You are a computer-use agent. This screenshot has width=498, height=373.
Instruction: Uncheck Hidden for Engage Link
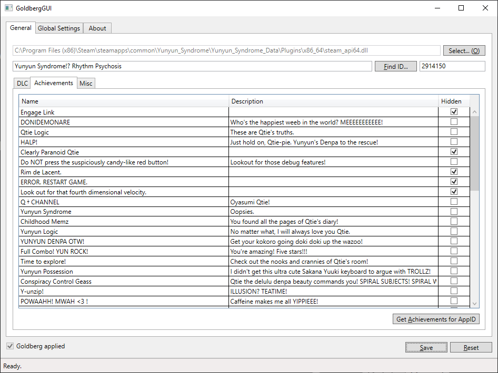pyautogui.click(x=454, y=112)
